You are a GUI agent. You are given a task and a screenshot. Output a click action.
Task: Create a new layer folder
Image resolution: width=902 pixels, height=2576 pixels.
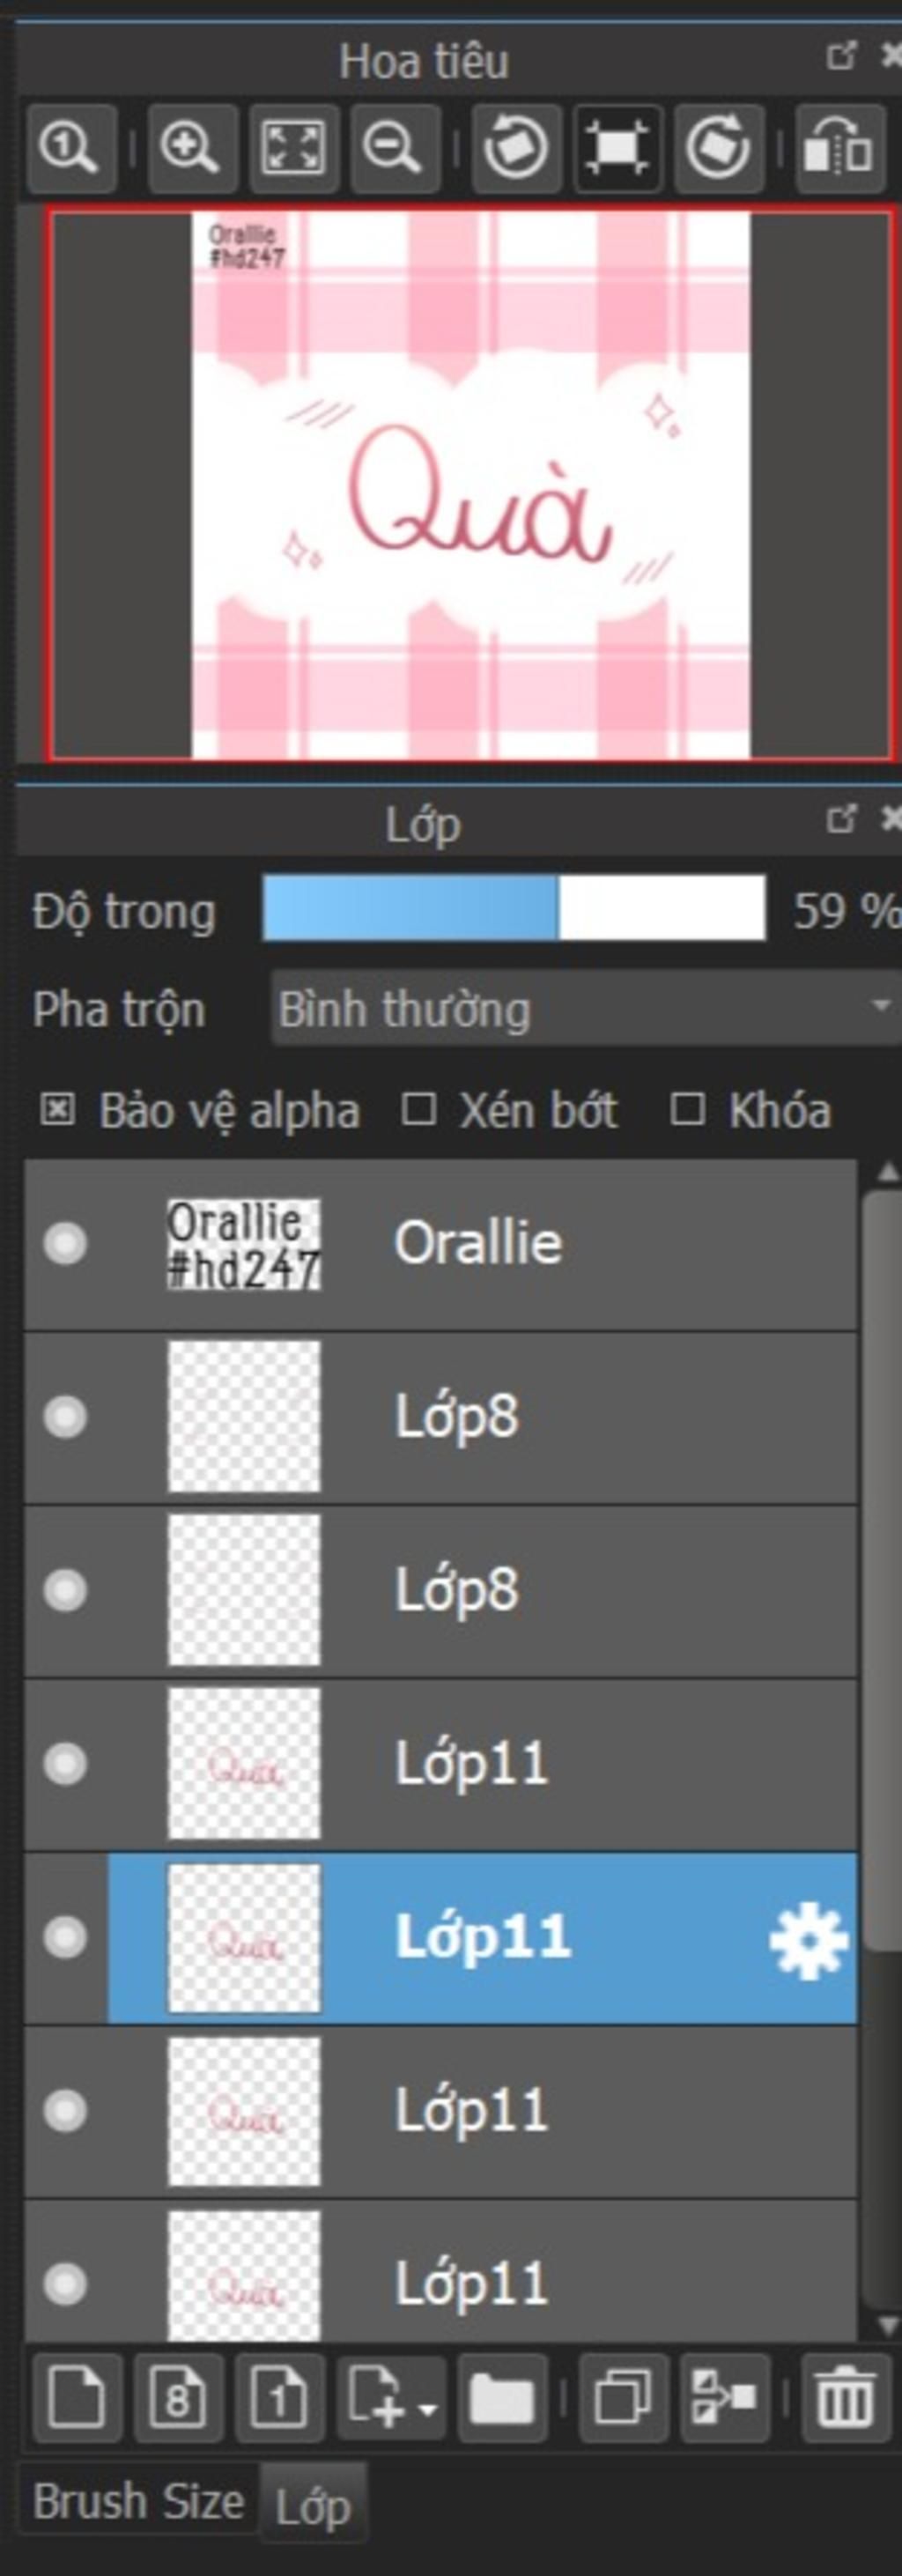click(x=501, y=2398)
